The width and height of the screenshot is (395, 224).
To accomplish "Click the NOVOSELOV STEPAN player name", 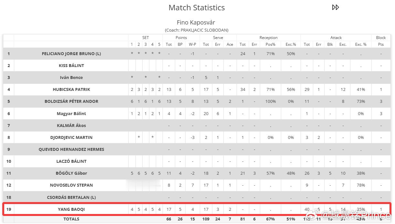I will [71, 185].
